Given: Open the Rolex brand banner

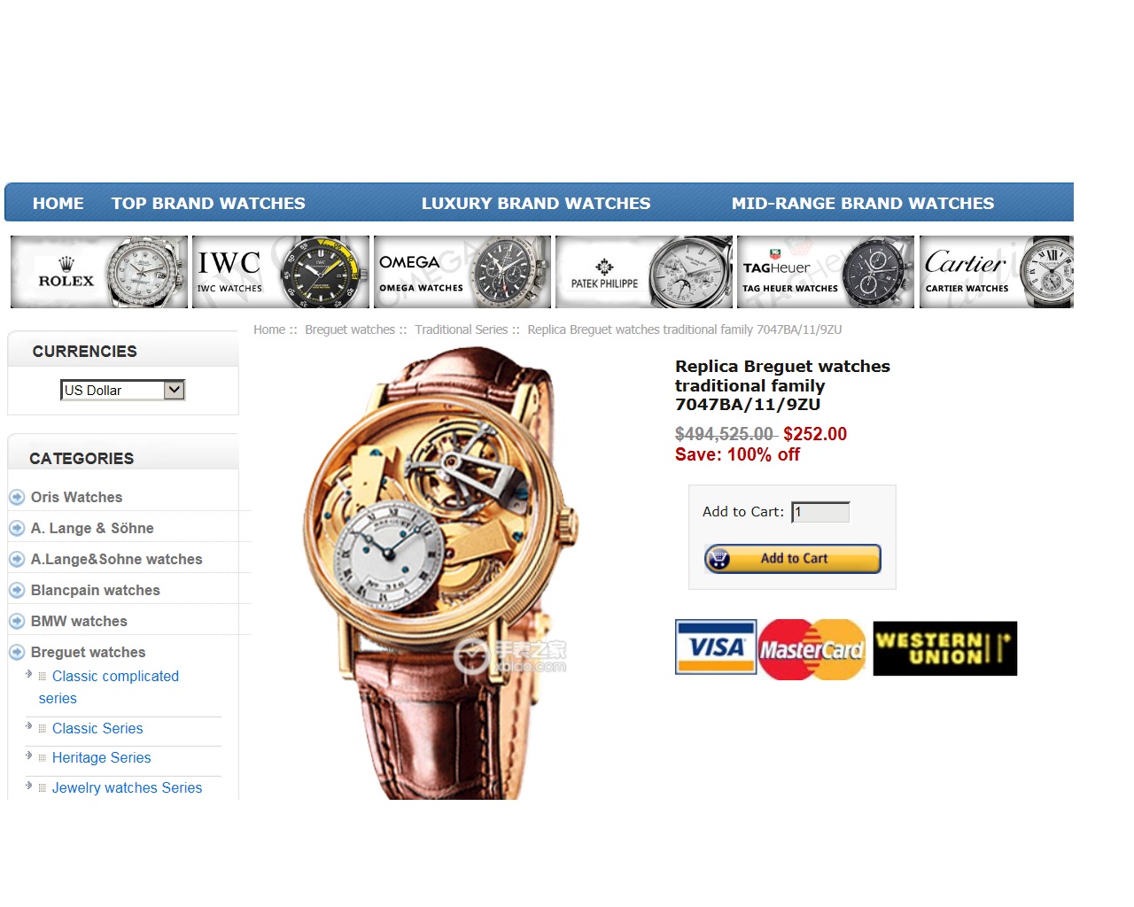Looking at the screenshot, I should (99, 272).
